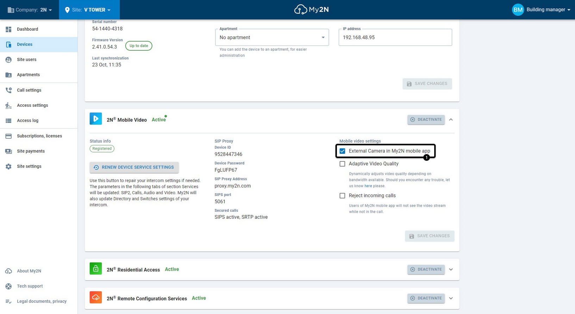575x314 pixels.
Task: Deactivate Remote Configuration Services
Action: pos(426,298)
